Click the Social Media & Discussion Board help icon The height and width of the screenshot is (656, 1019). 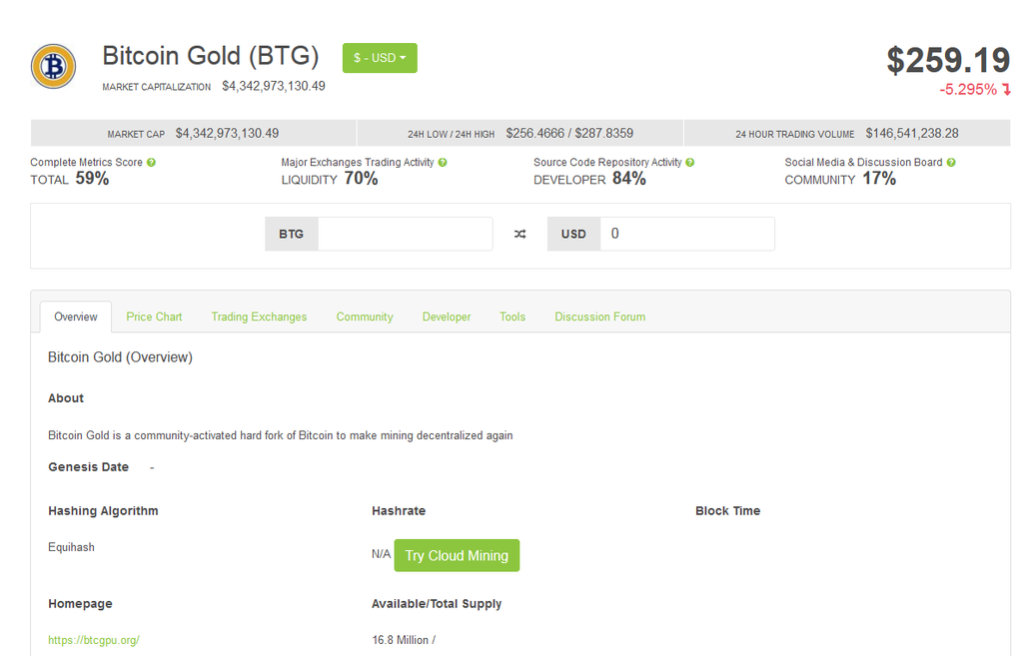950,162
